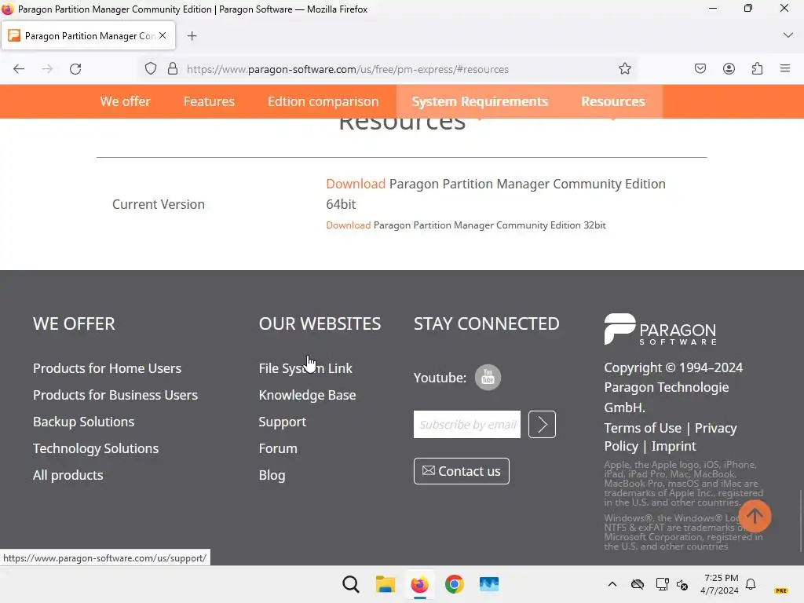Image resolution: width=804 pixels, height=603 pixels.
Task: Show site security via padlock icon
Action: point(173,69)
